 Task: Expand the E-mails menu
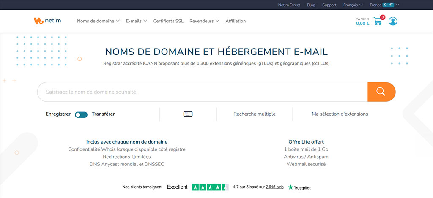coord(137,21)
